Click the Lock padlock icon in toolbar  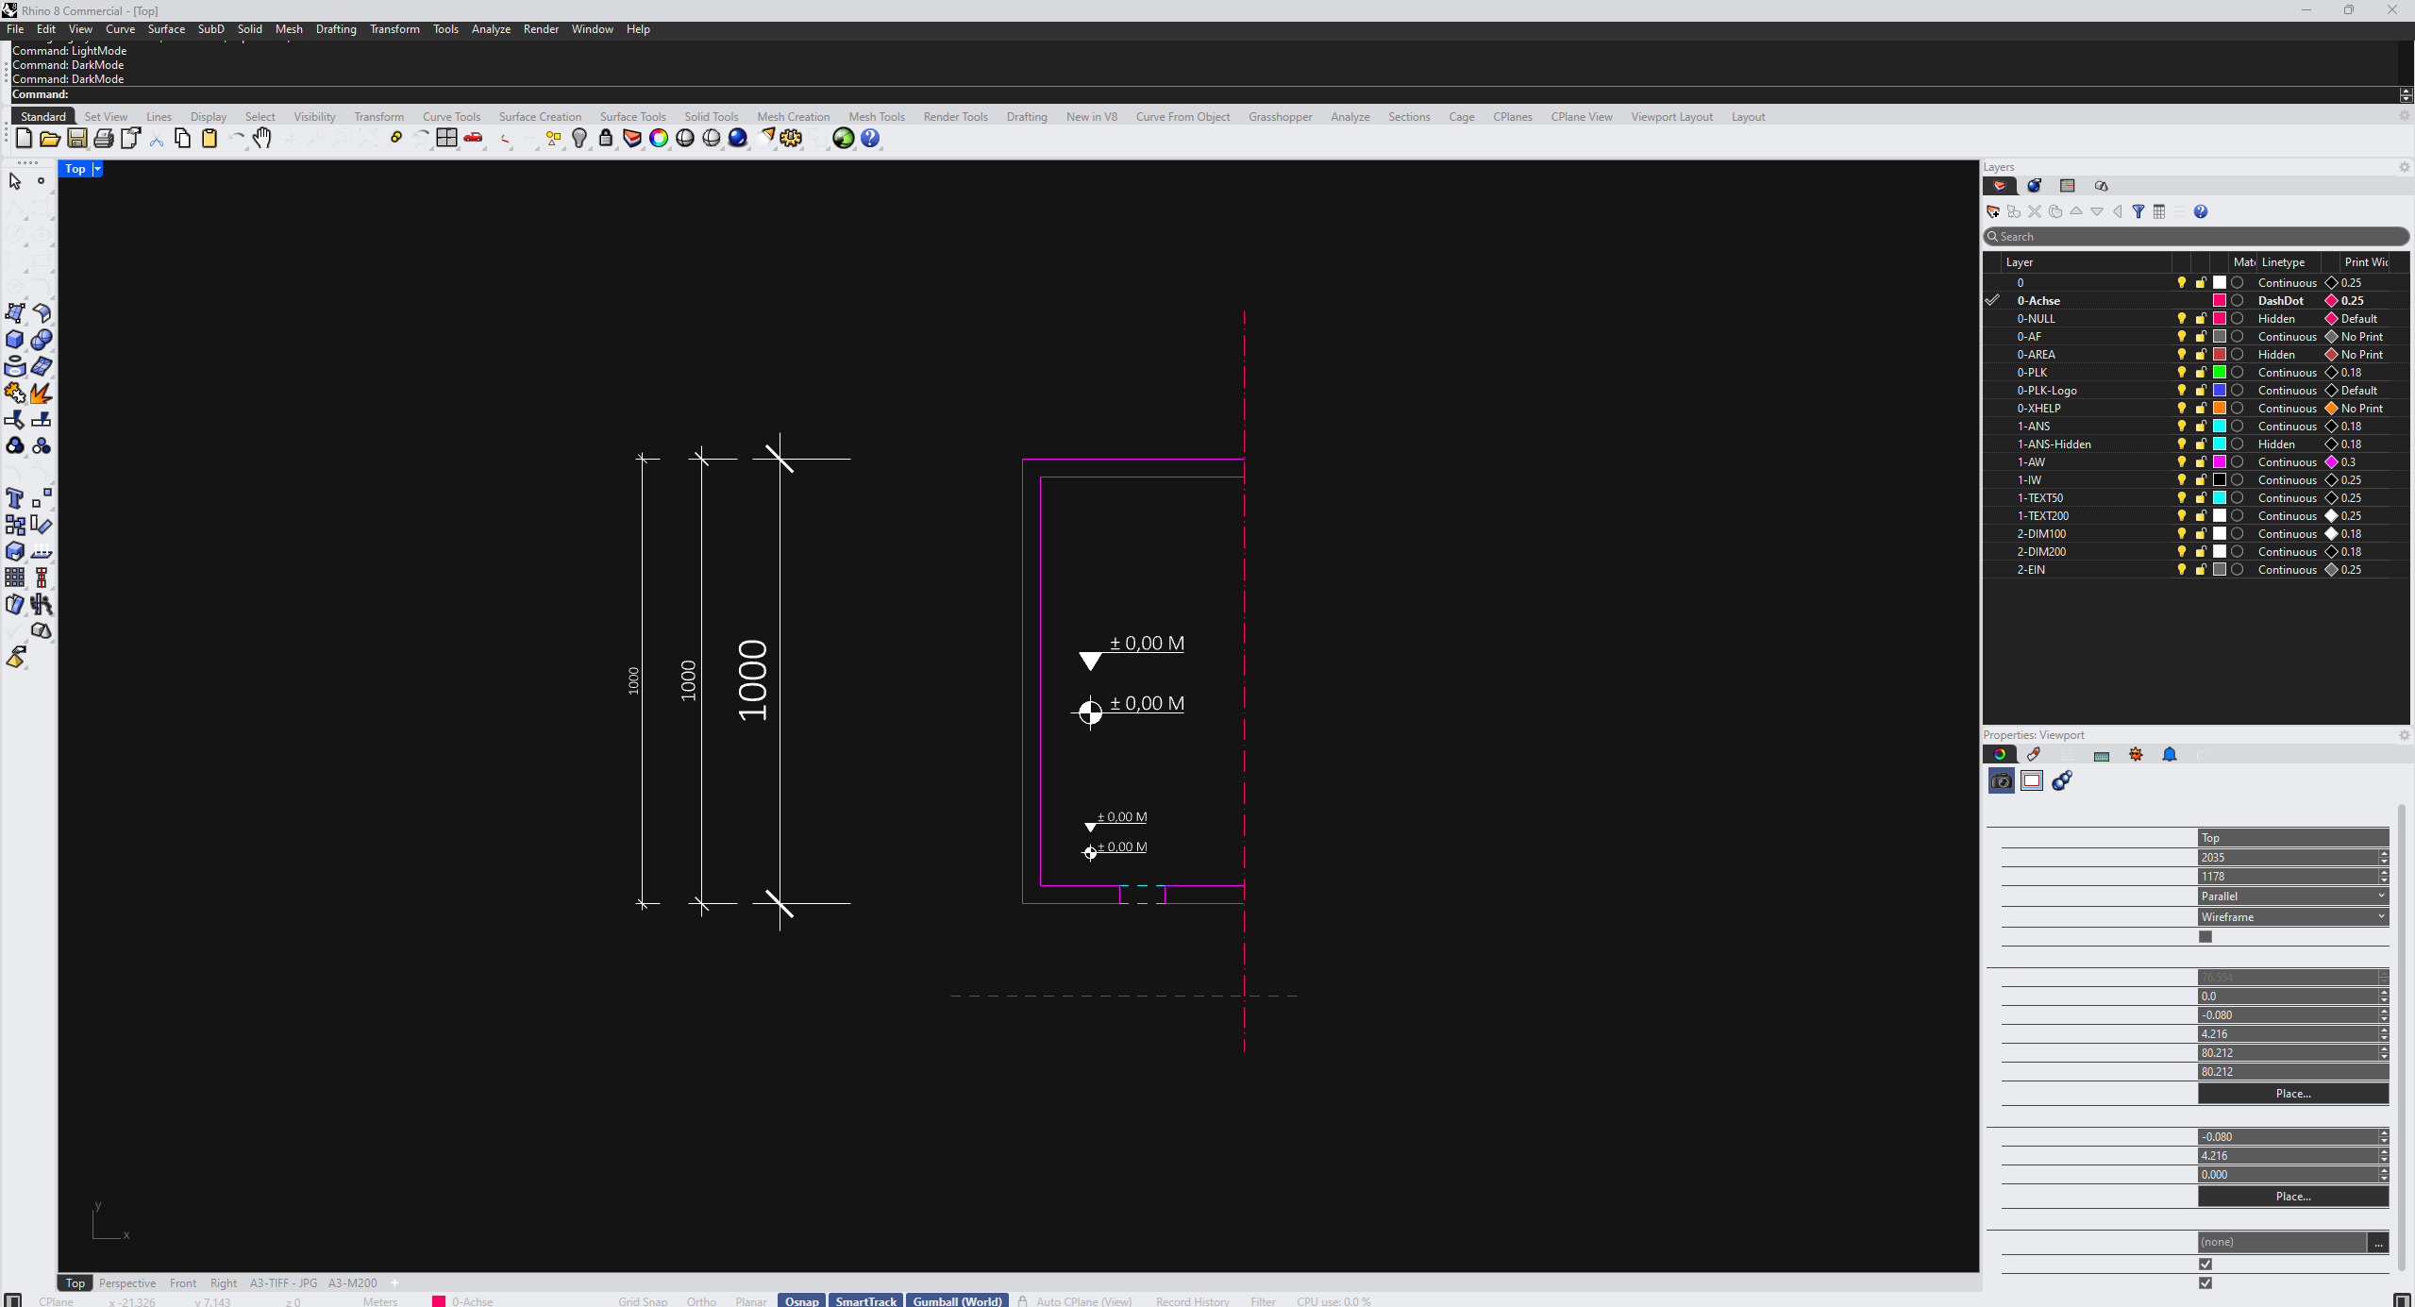click(606, 139)
